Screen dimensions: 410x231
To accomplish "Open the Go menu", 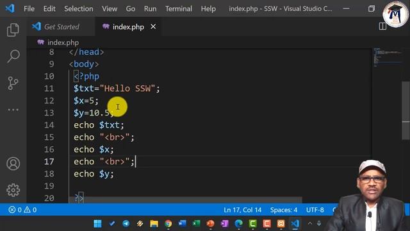I will point(131,8).
